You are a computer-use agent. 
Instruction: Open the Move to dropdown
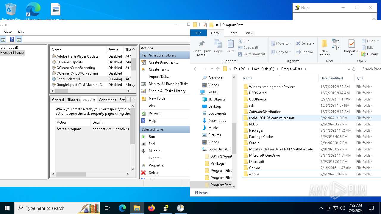pyautogui.click(x=281, y=43)
